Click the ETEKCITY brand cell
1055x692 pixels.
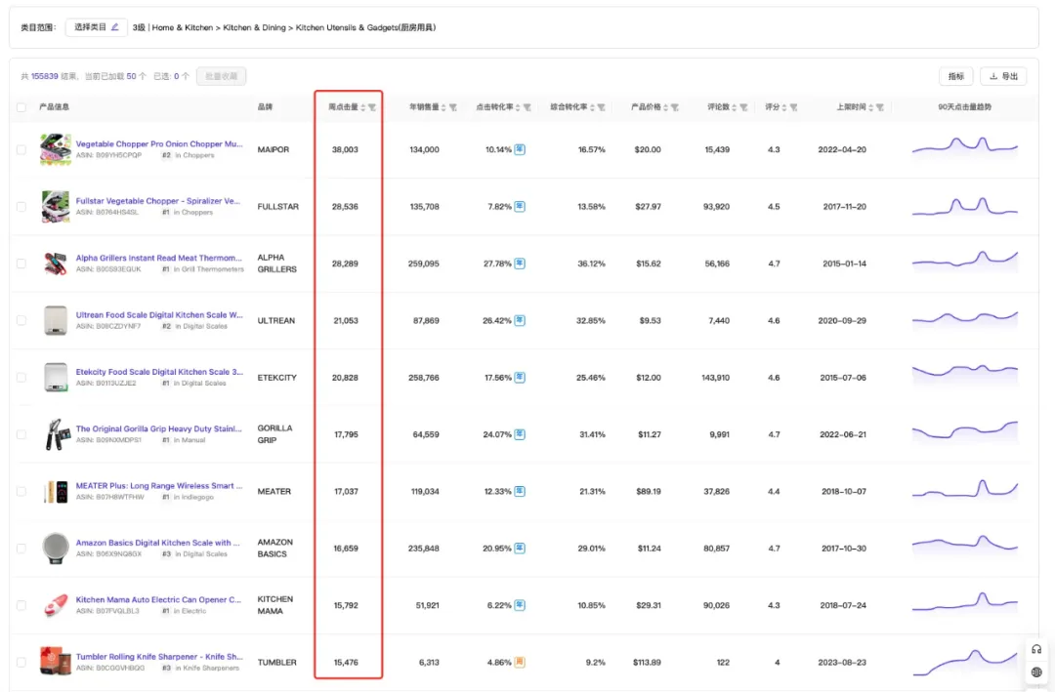coord(276,378)
